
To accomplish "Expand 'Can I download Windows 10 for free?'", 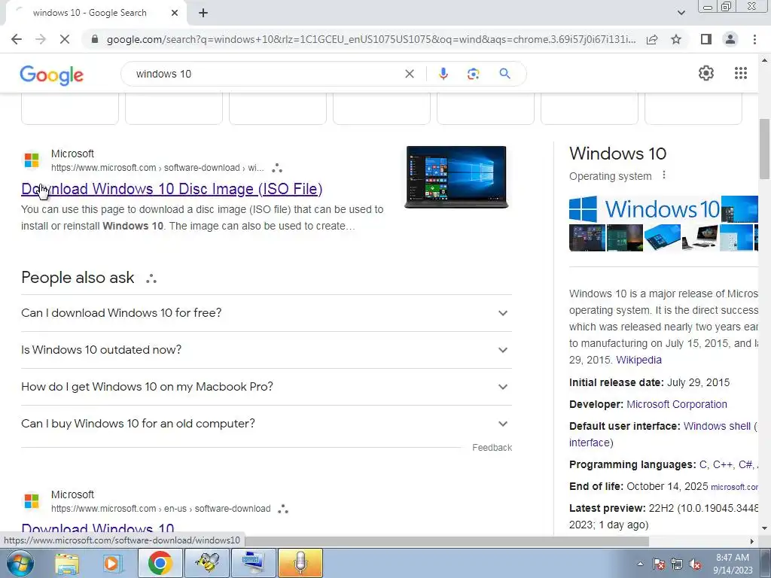I will point(267,313).
